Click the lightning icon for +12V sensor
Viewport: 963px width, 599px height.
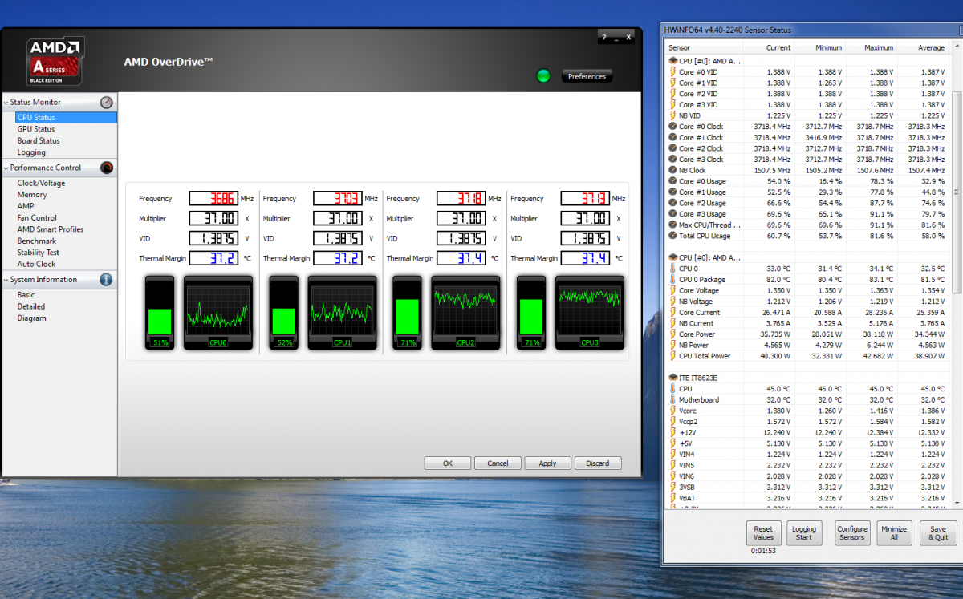672,432
